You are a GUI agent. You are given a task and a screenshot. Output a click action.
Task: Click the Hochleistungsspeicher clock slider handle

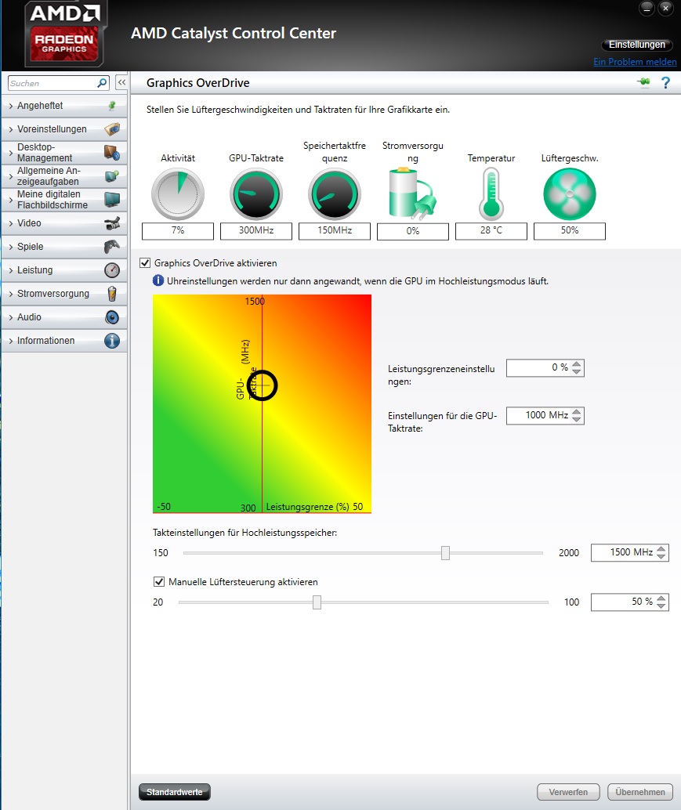click(445, 553)
